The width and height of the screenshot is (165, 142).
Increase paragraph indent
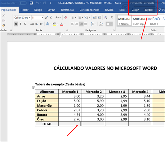point(99,17)
